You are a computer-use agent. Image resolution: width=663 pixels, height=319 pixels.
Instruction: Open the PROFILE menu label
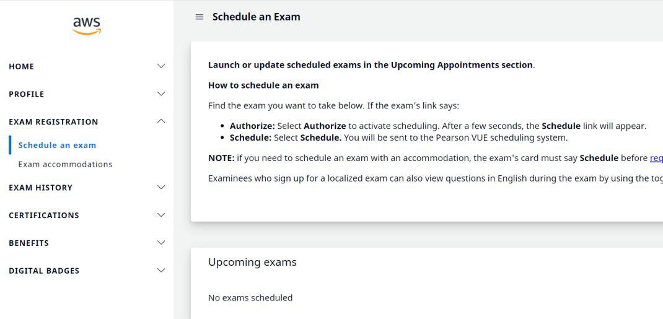(x=27, y=95)
